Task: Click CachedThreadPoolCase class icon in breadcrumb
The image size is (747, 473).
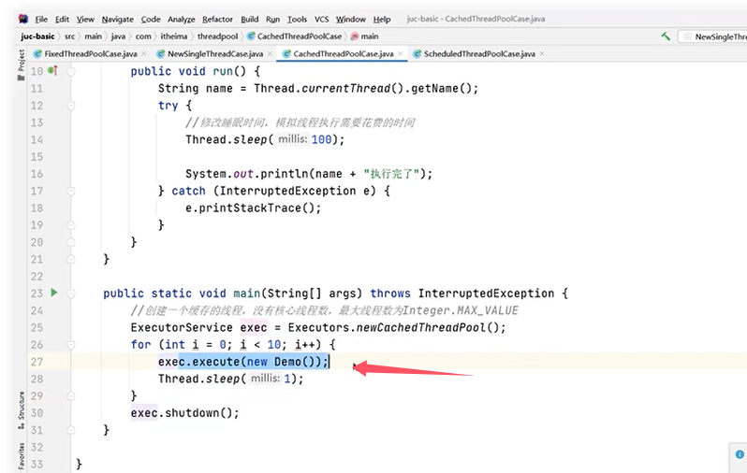Action: coord(251,36)
